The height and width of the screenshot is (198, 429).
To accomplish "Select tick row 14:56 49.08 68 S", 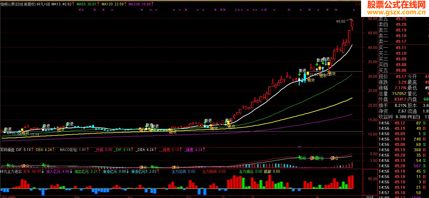I will click(x=404, y=144).
